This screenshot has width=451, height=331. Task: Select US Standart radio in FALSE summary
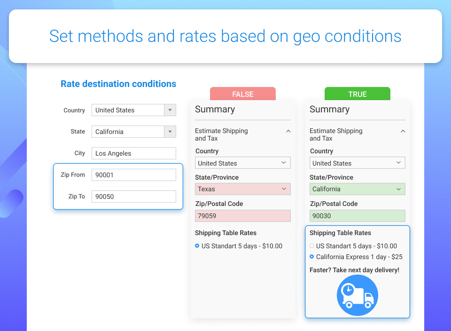coord(197,246)
